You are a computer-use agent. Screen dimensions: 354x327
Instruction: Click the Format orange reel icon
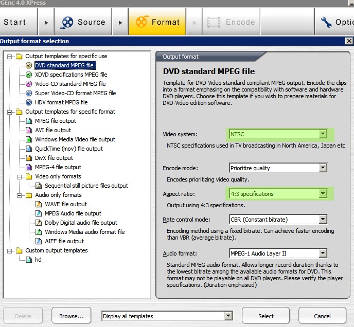(142, 22)
